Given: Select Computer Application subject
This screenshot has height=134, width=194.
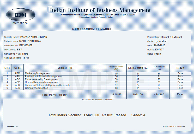Looking at the screenshot, I should (x=37, y=88).
